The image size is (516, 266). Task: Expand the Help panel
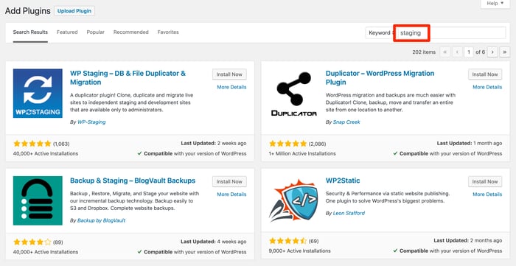(495, 3)
